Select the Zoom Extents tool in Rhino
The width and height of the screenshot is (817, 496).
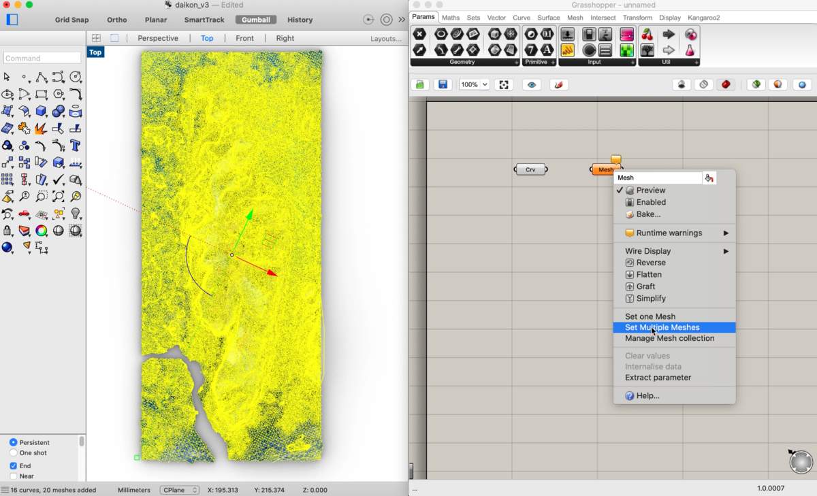[58, 197]
